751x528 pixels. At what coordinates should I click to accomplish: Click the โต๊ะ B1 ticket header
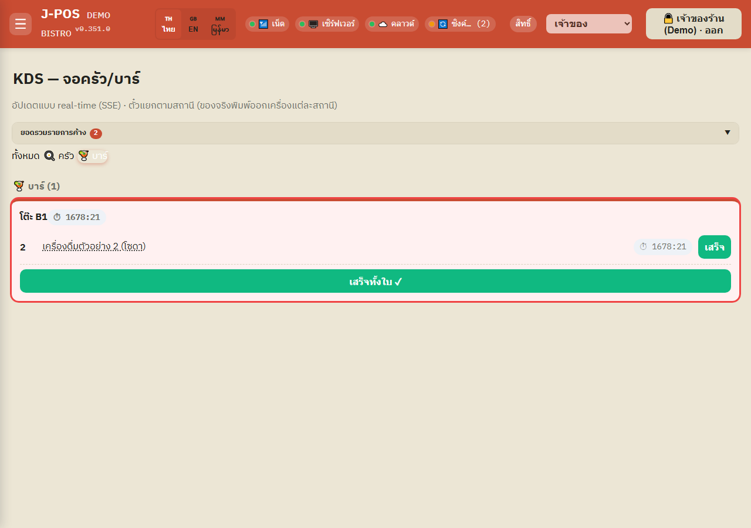(33, 217)
